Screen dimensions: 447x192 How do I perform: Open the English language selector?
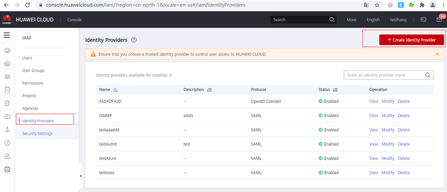pos(373,20)
